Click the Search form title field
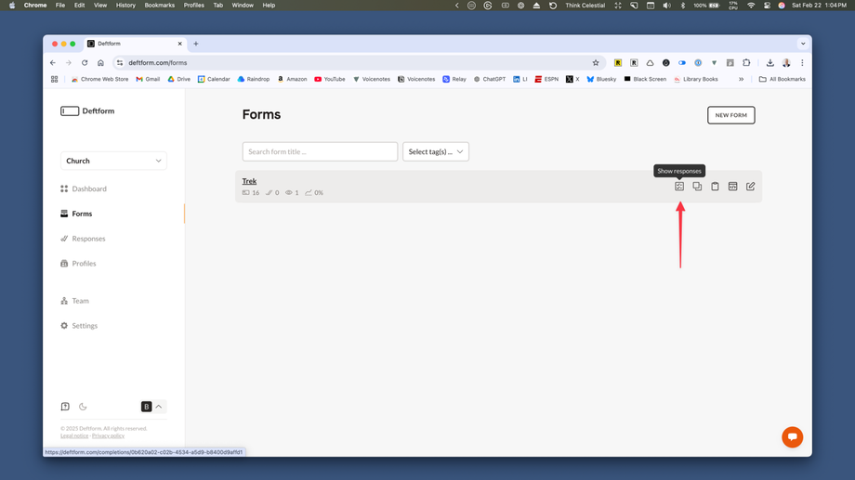The image size is (855, 480). (x=320, y=151)
